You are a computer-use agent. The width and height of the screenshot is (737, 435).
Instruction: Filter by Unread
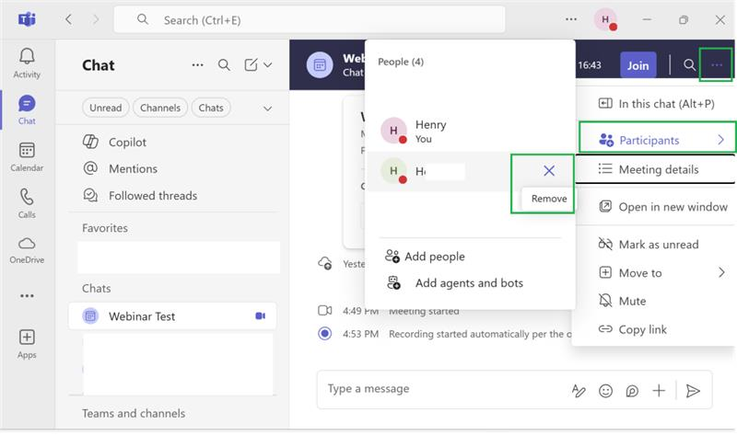click(x=105, y=108)
